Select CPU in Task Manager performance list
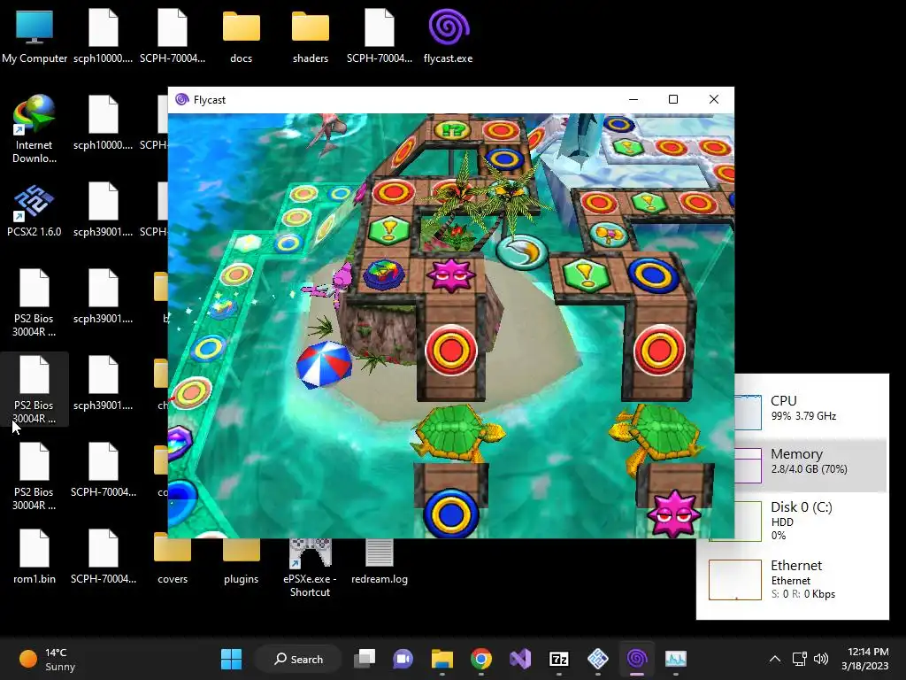The width and height of the screenshot is (906, 680). click(810, 412)
